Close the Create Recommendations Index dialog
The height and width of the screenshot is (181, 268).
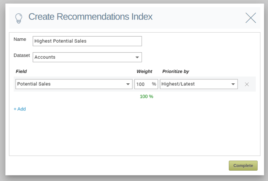(x=250, y=18)
